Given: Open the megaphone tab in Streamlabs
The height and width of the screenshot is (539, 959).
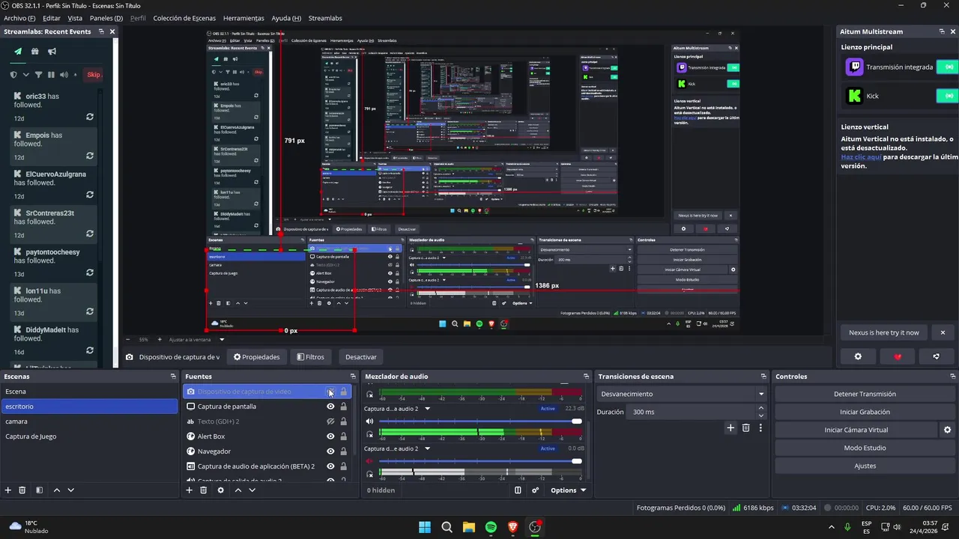Looking at the screenshot, I should [x=52, y=52].
